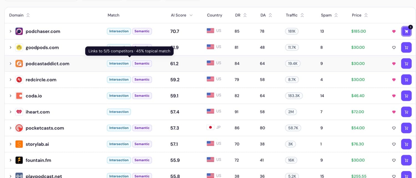
Task: Expand the goodpods.com row
Action: coord(11,47)
